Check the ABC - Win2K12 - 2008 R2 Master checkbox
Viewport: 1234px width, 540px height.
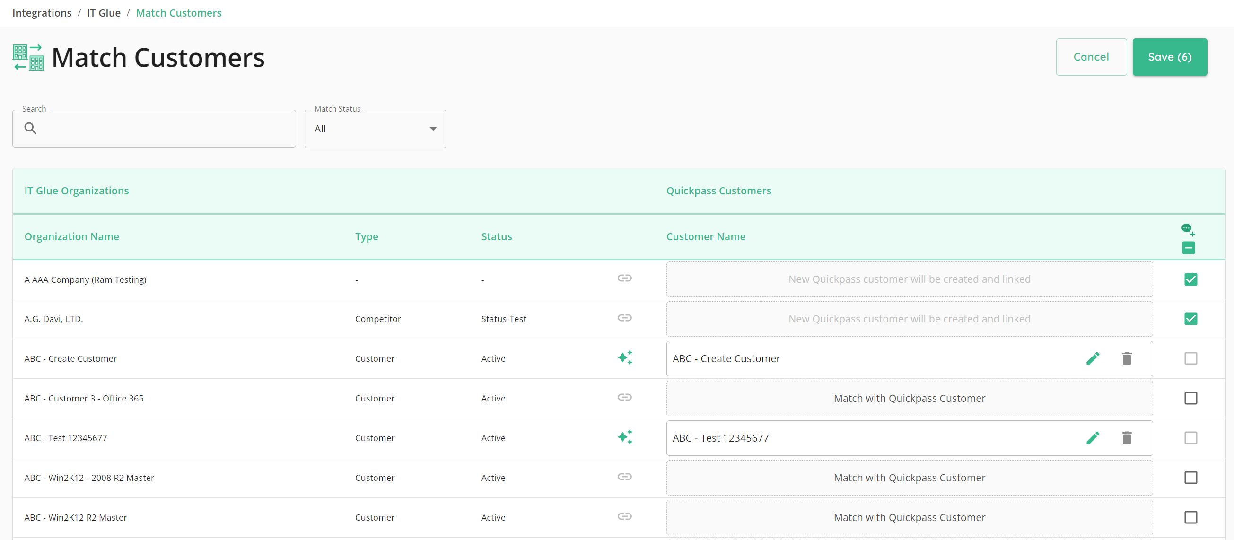tap(1190, 478)
